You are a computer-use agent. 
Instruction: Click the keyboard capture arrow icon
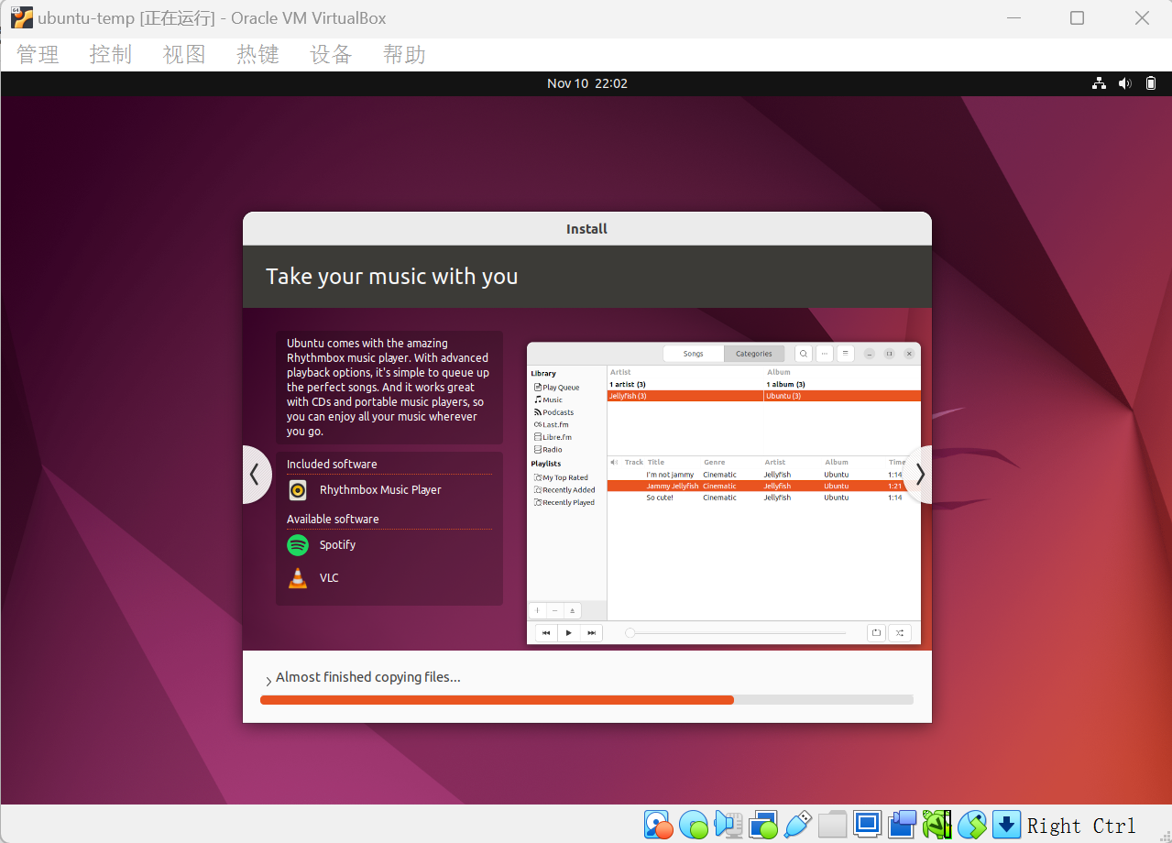click(x=1006, y=825)
